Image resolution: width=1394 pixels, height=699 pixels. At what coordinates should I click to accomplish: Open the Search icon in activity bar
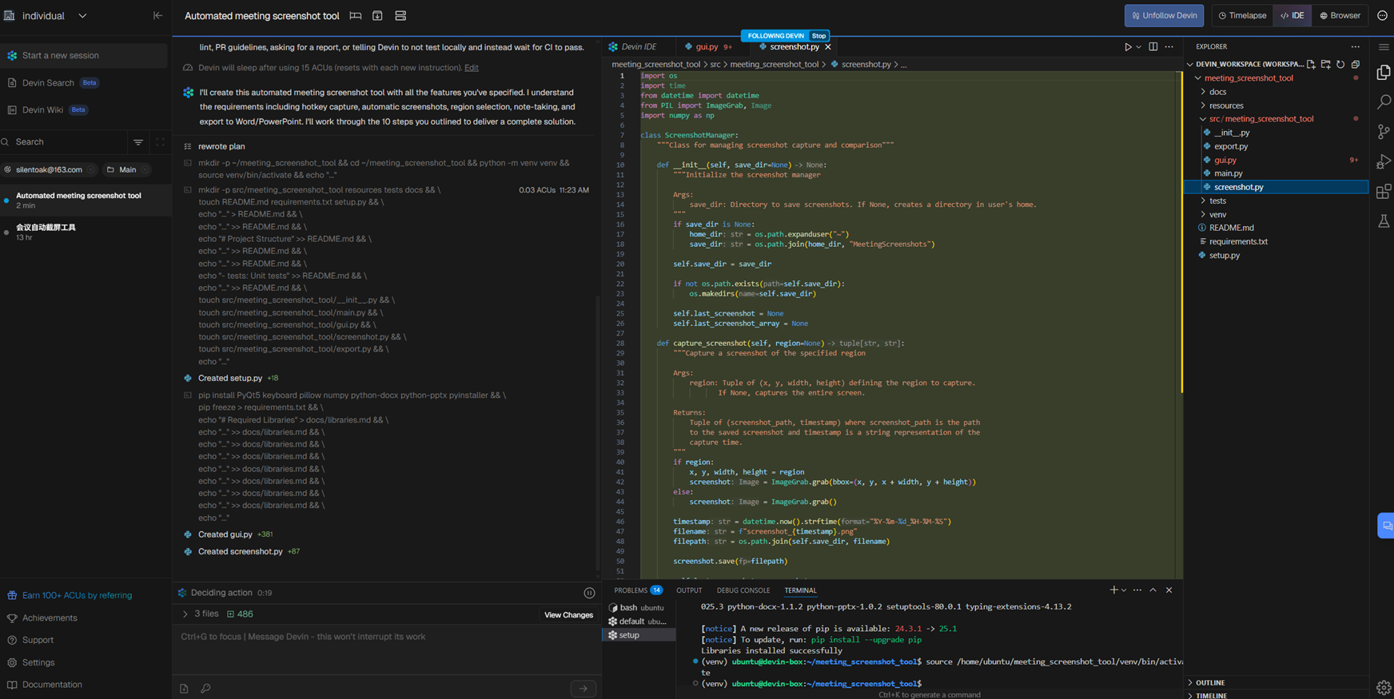pos(1384,102)
